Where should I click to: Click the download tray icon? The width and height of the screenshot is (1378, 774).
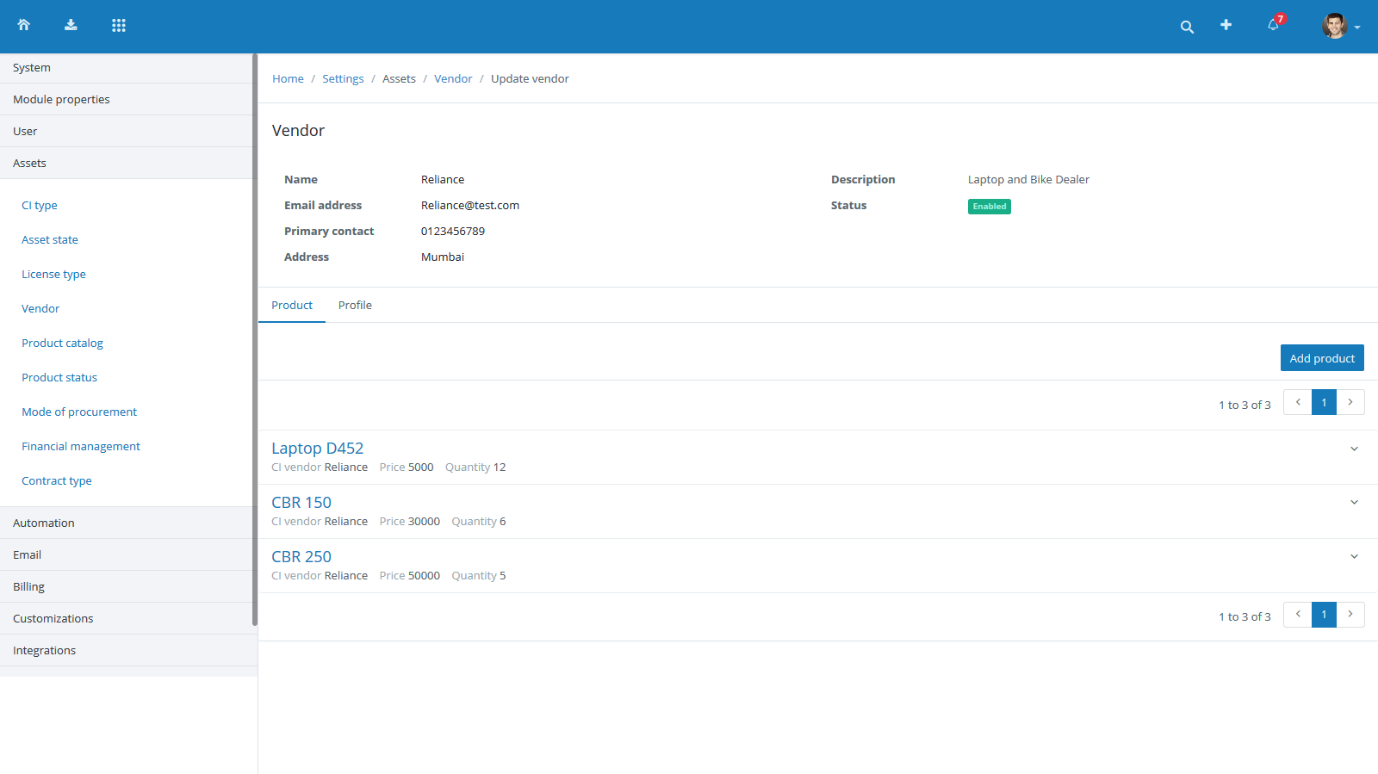point(71,25)
